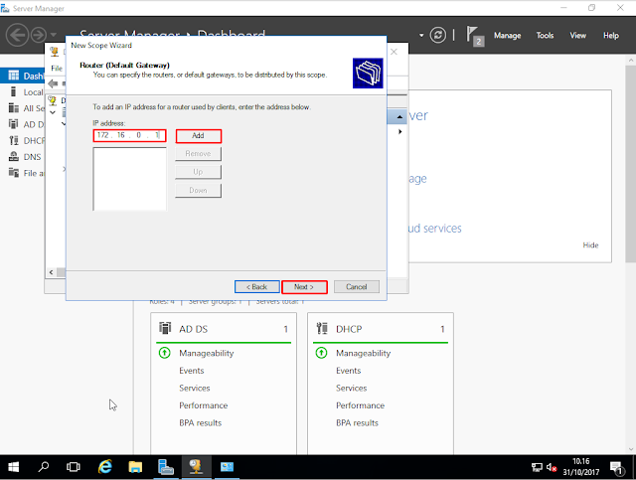Click the up arrow in actions pane

coord(399,117)
